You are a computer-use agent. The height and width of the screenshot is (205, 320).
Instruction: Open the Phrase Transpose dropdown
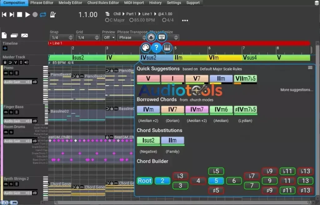[x=132, y=37]
